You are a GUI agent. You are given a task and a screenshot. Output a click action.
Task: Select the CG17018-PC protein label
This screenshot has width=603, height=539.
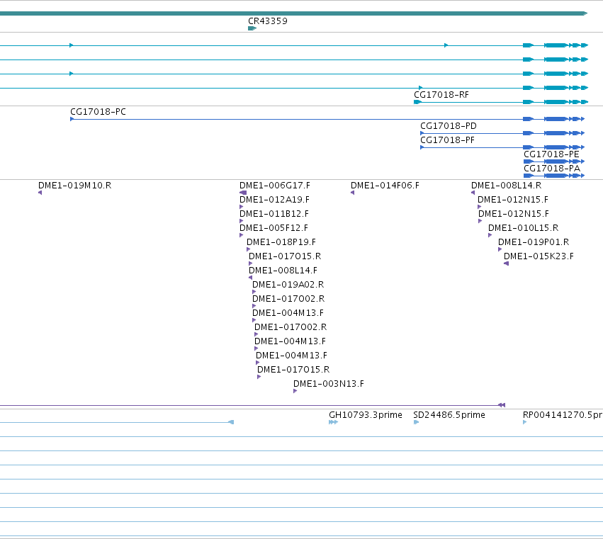(x=98, y=112)
